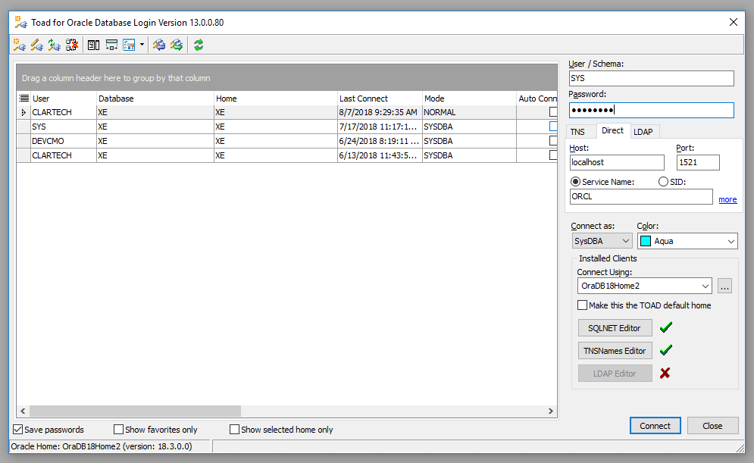
Task: Click the Edit Connection pencil icon
Action: click(x=37, y=45)
